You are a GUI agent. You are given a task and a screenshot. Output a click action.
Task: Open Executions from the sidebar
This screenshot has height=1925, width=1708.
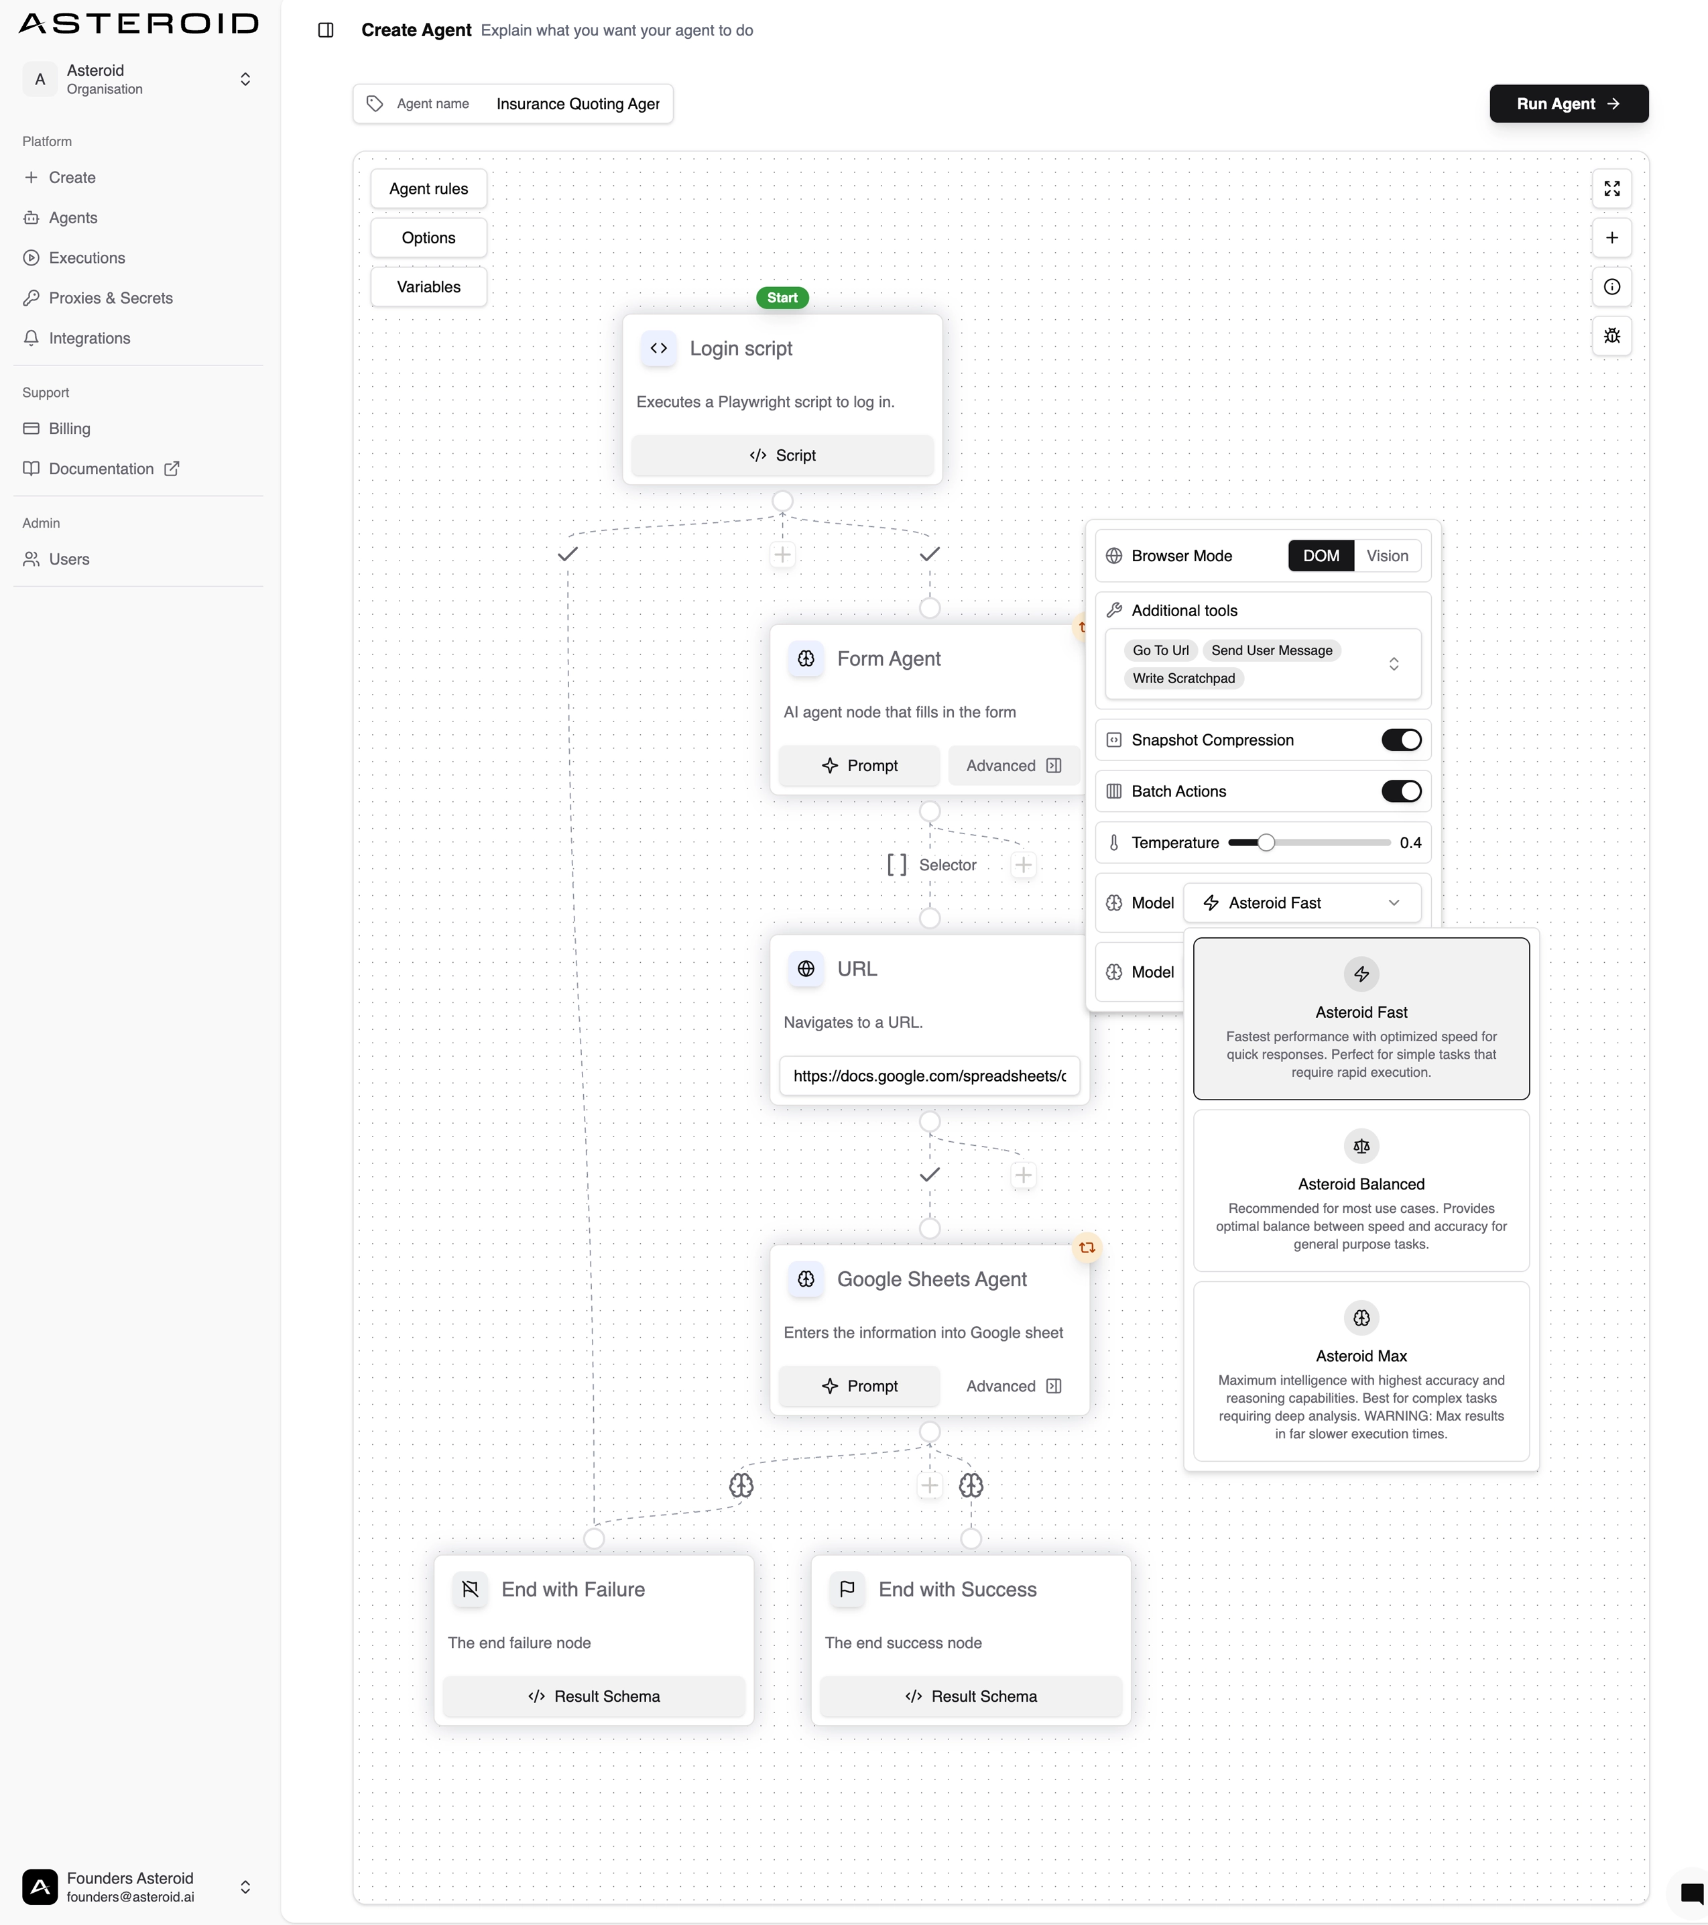tap(86, 258)
